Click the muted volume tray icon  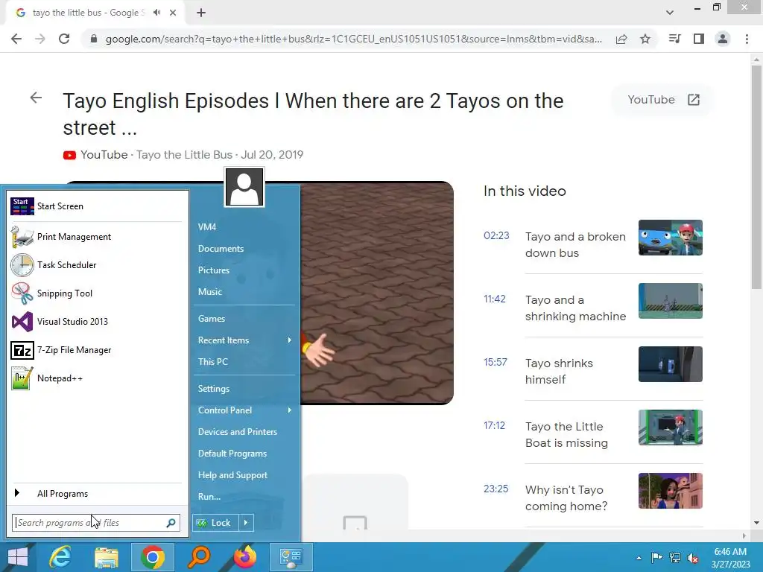click(x=693, y=558)
